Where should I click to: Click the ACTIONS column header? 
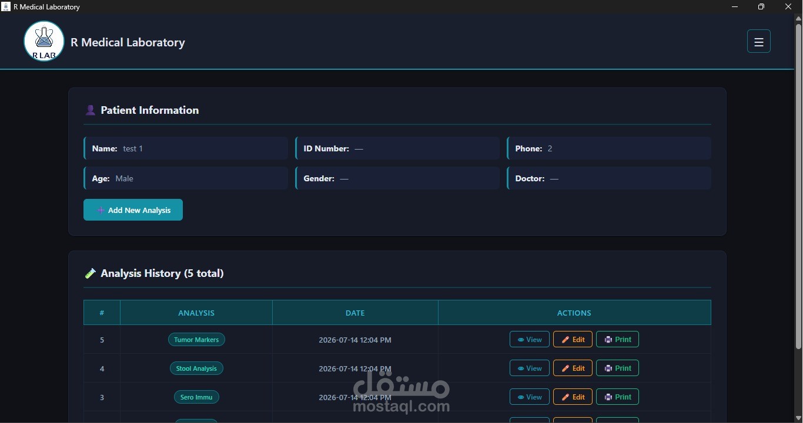574,313
